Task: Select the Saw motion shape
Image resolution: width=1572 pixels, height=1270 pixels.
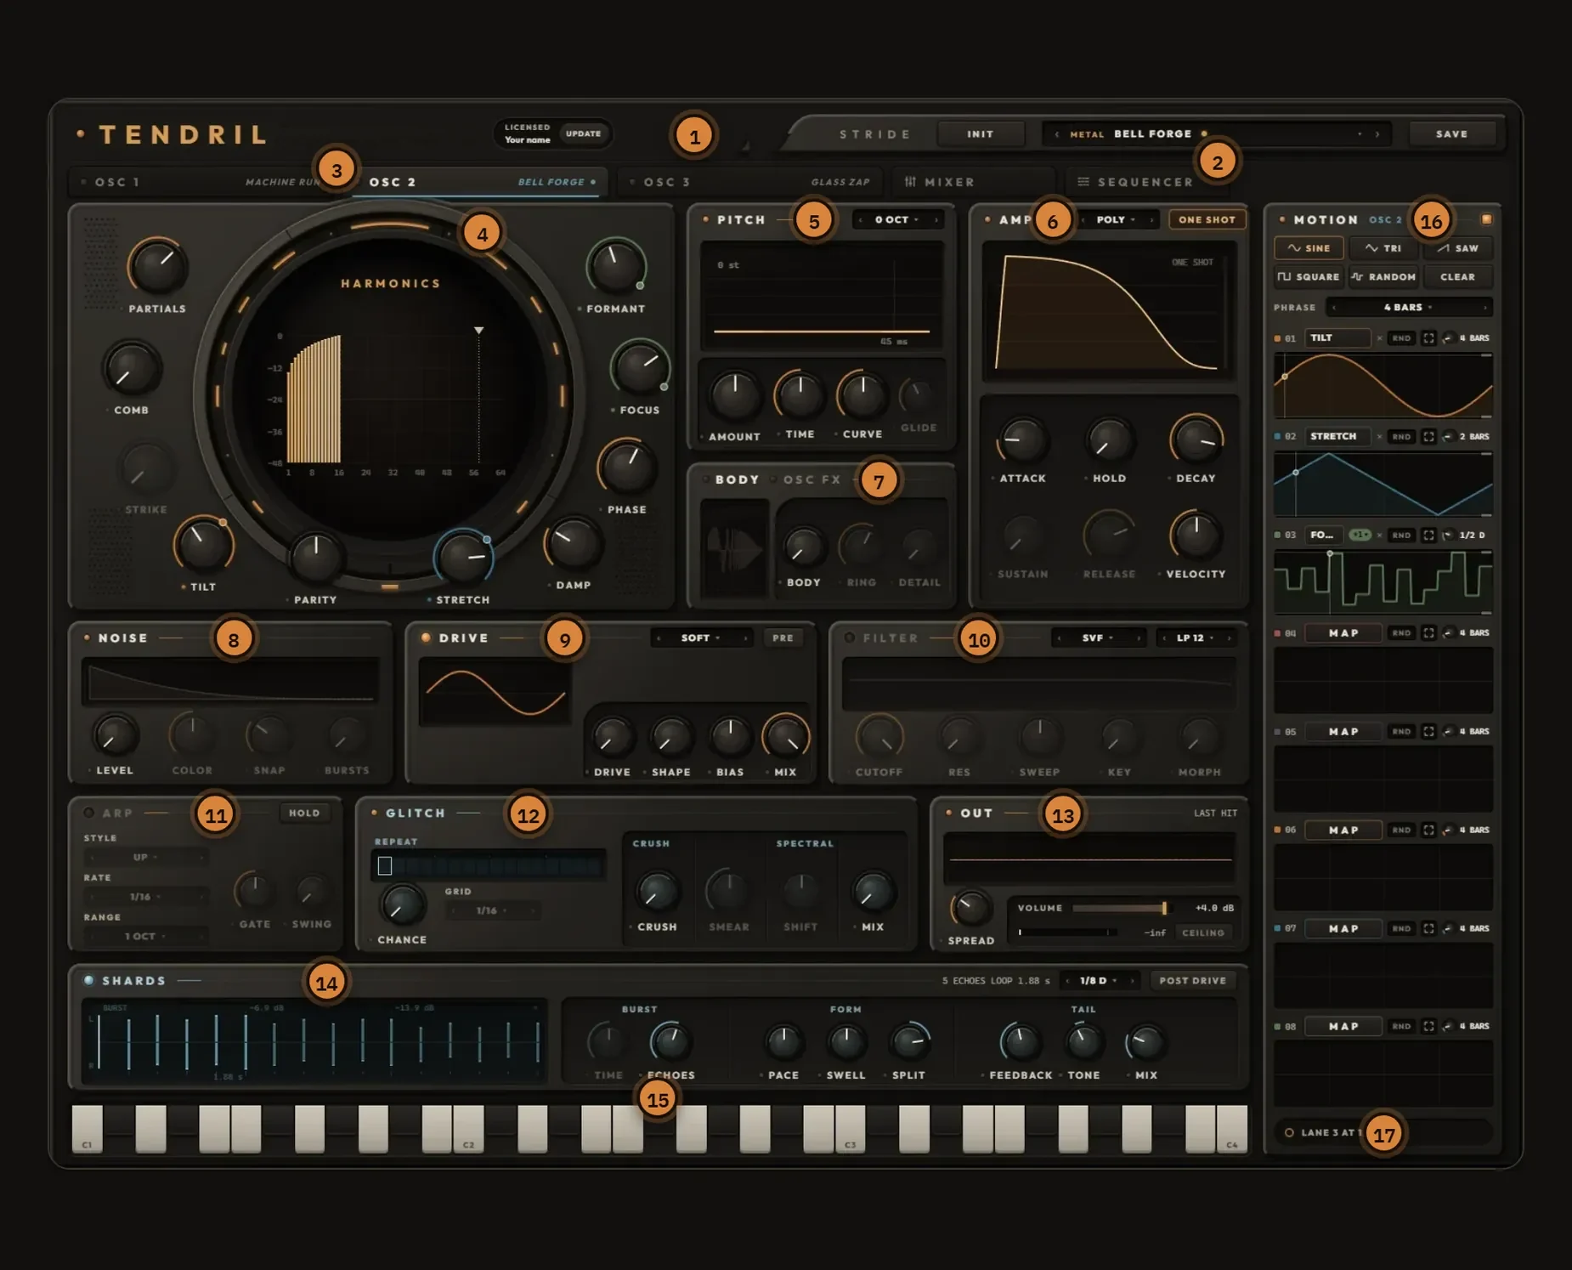Action: pos(1458,248)
